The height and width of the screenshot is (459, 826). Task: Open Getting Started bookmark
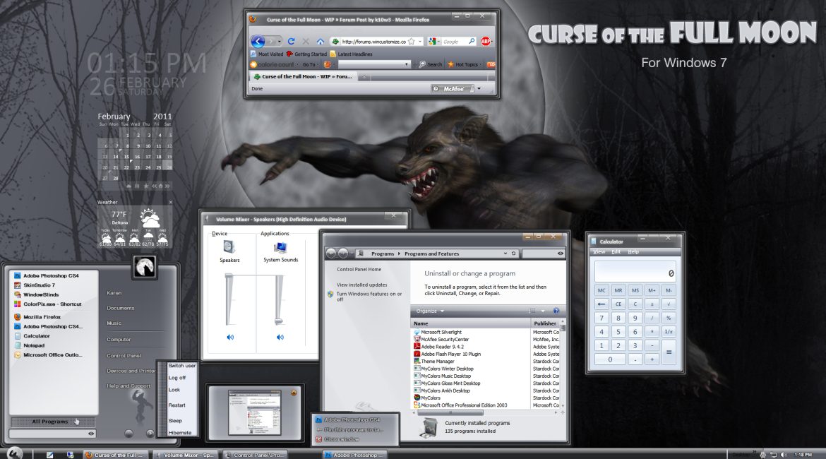[306, 54]
